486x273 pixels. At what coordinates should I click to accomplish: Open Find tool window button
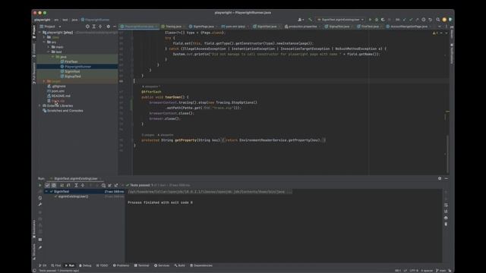pos(56,265)
